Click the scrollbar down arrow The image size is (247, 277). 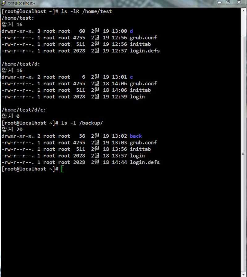click(x=244, y=274)
